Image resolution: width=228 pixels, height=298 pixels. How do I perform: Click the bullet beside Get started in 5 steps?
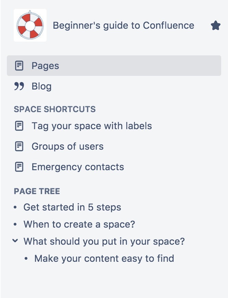[14, 207]
